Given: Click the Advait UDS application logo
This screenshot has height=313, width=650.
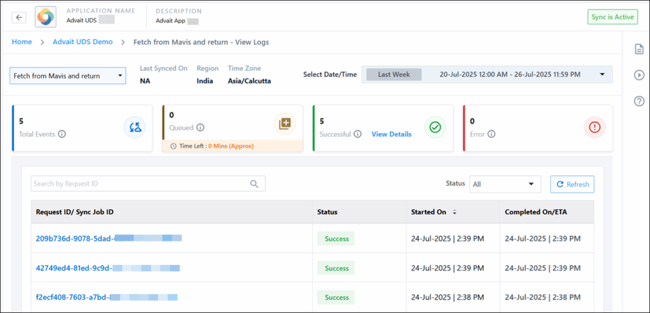Looking at the screenshot, I should pos(46,16).
